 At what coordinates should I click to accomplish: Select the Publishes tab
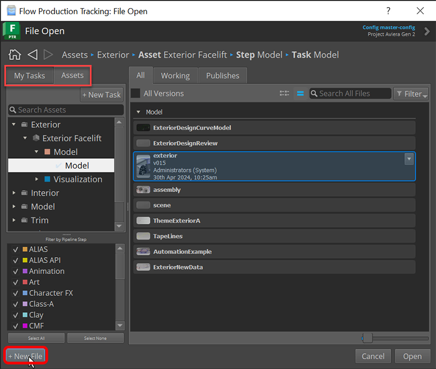click(223, 75)
